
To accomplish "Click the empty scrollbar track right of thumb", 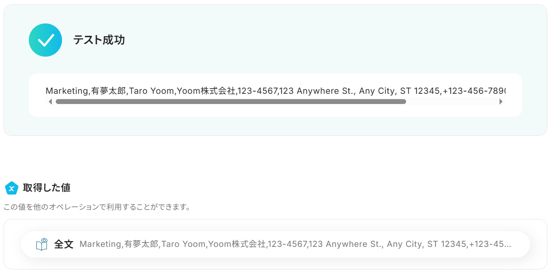I will click(452, 102).
